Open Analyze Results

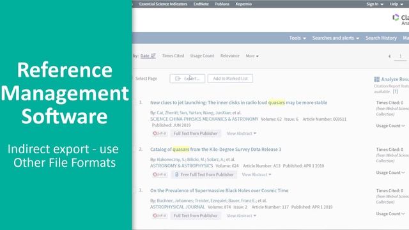point(392,79)
